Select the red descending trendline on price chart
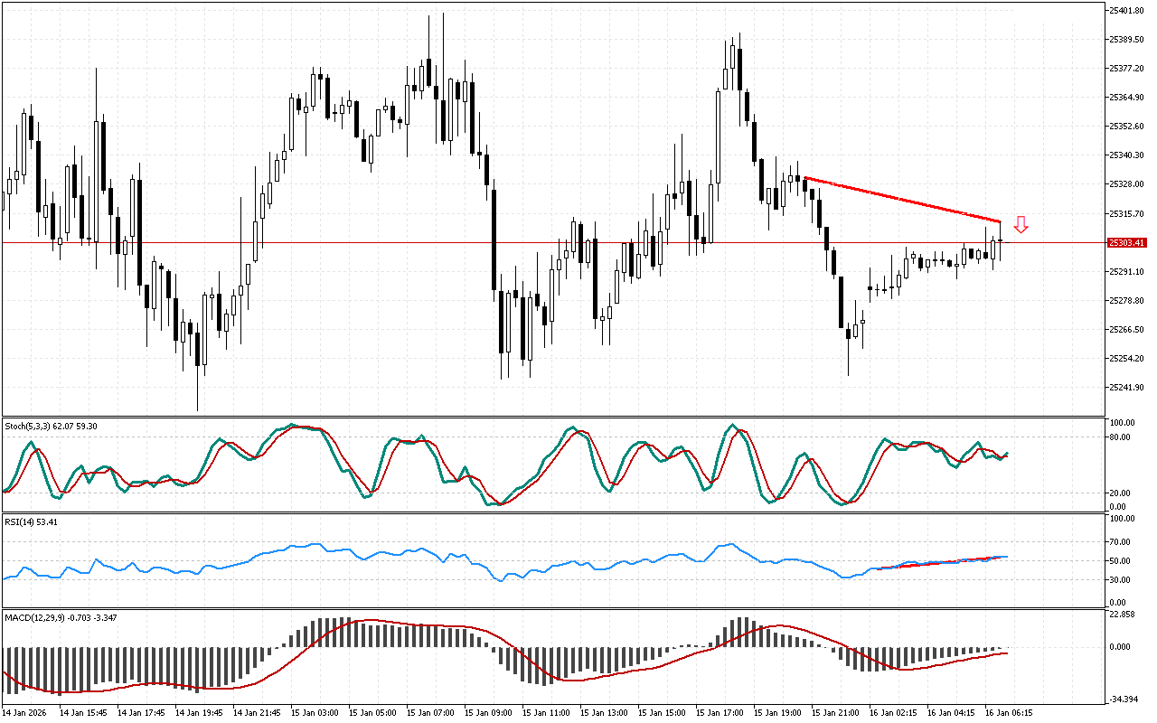Screen dimensions: 1157x723 click(904, 200)
